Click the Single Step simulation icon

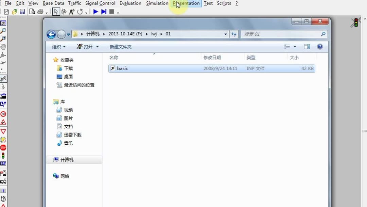click(103, 11)
